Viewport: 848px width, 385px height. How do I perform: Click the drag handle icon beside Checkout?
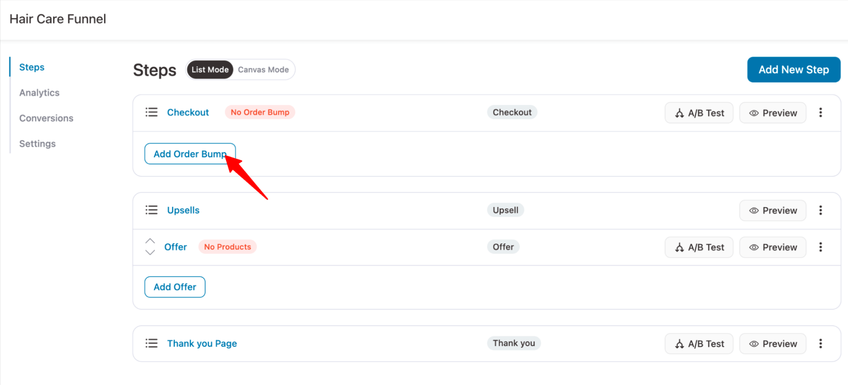(151, 112)
